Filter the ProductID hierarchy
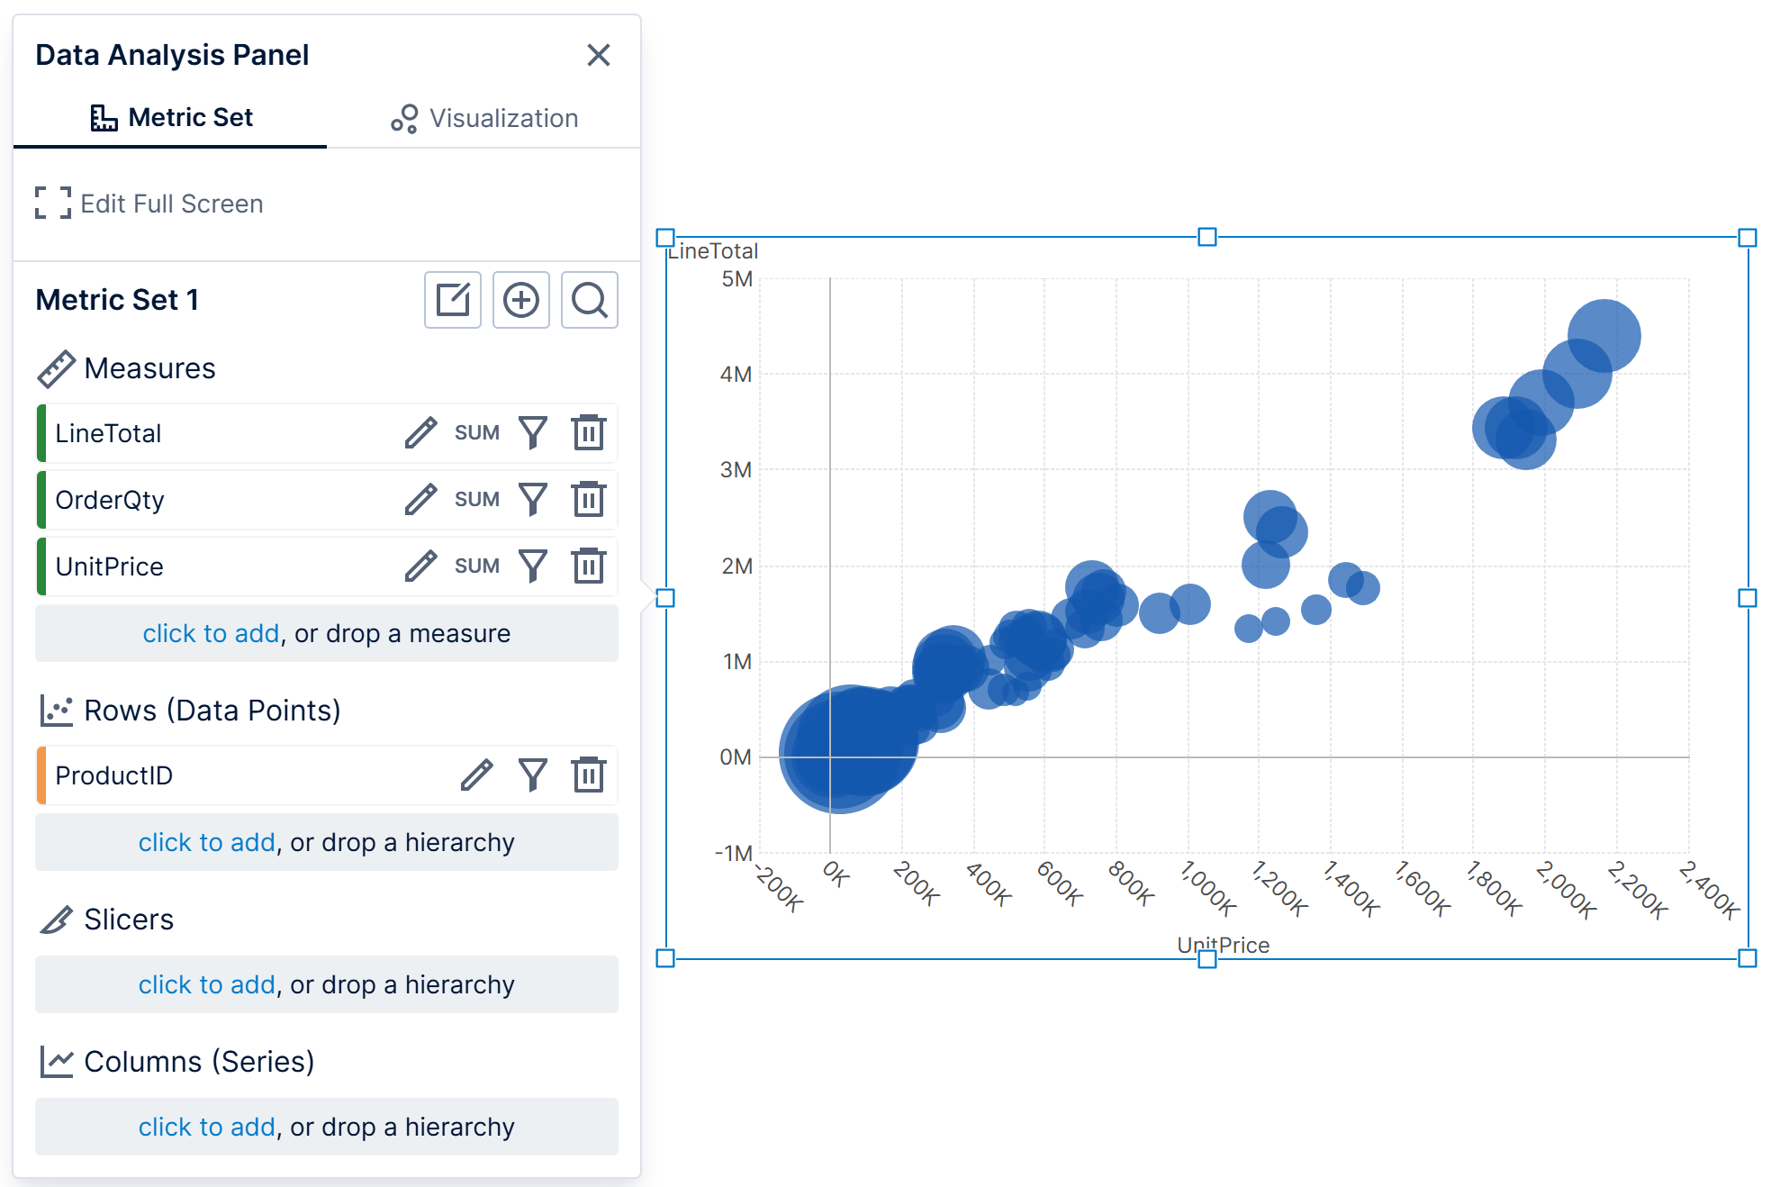Screen dimensions: 1771x1187 click(x=533, y=775)
